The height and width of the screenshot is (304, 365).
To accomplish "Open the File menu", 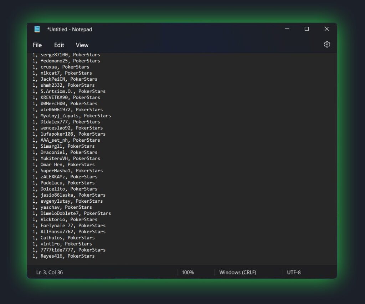I will (x=37, y=45).
